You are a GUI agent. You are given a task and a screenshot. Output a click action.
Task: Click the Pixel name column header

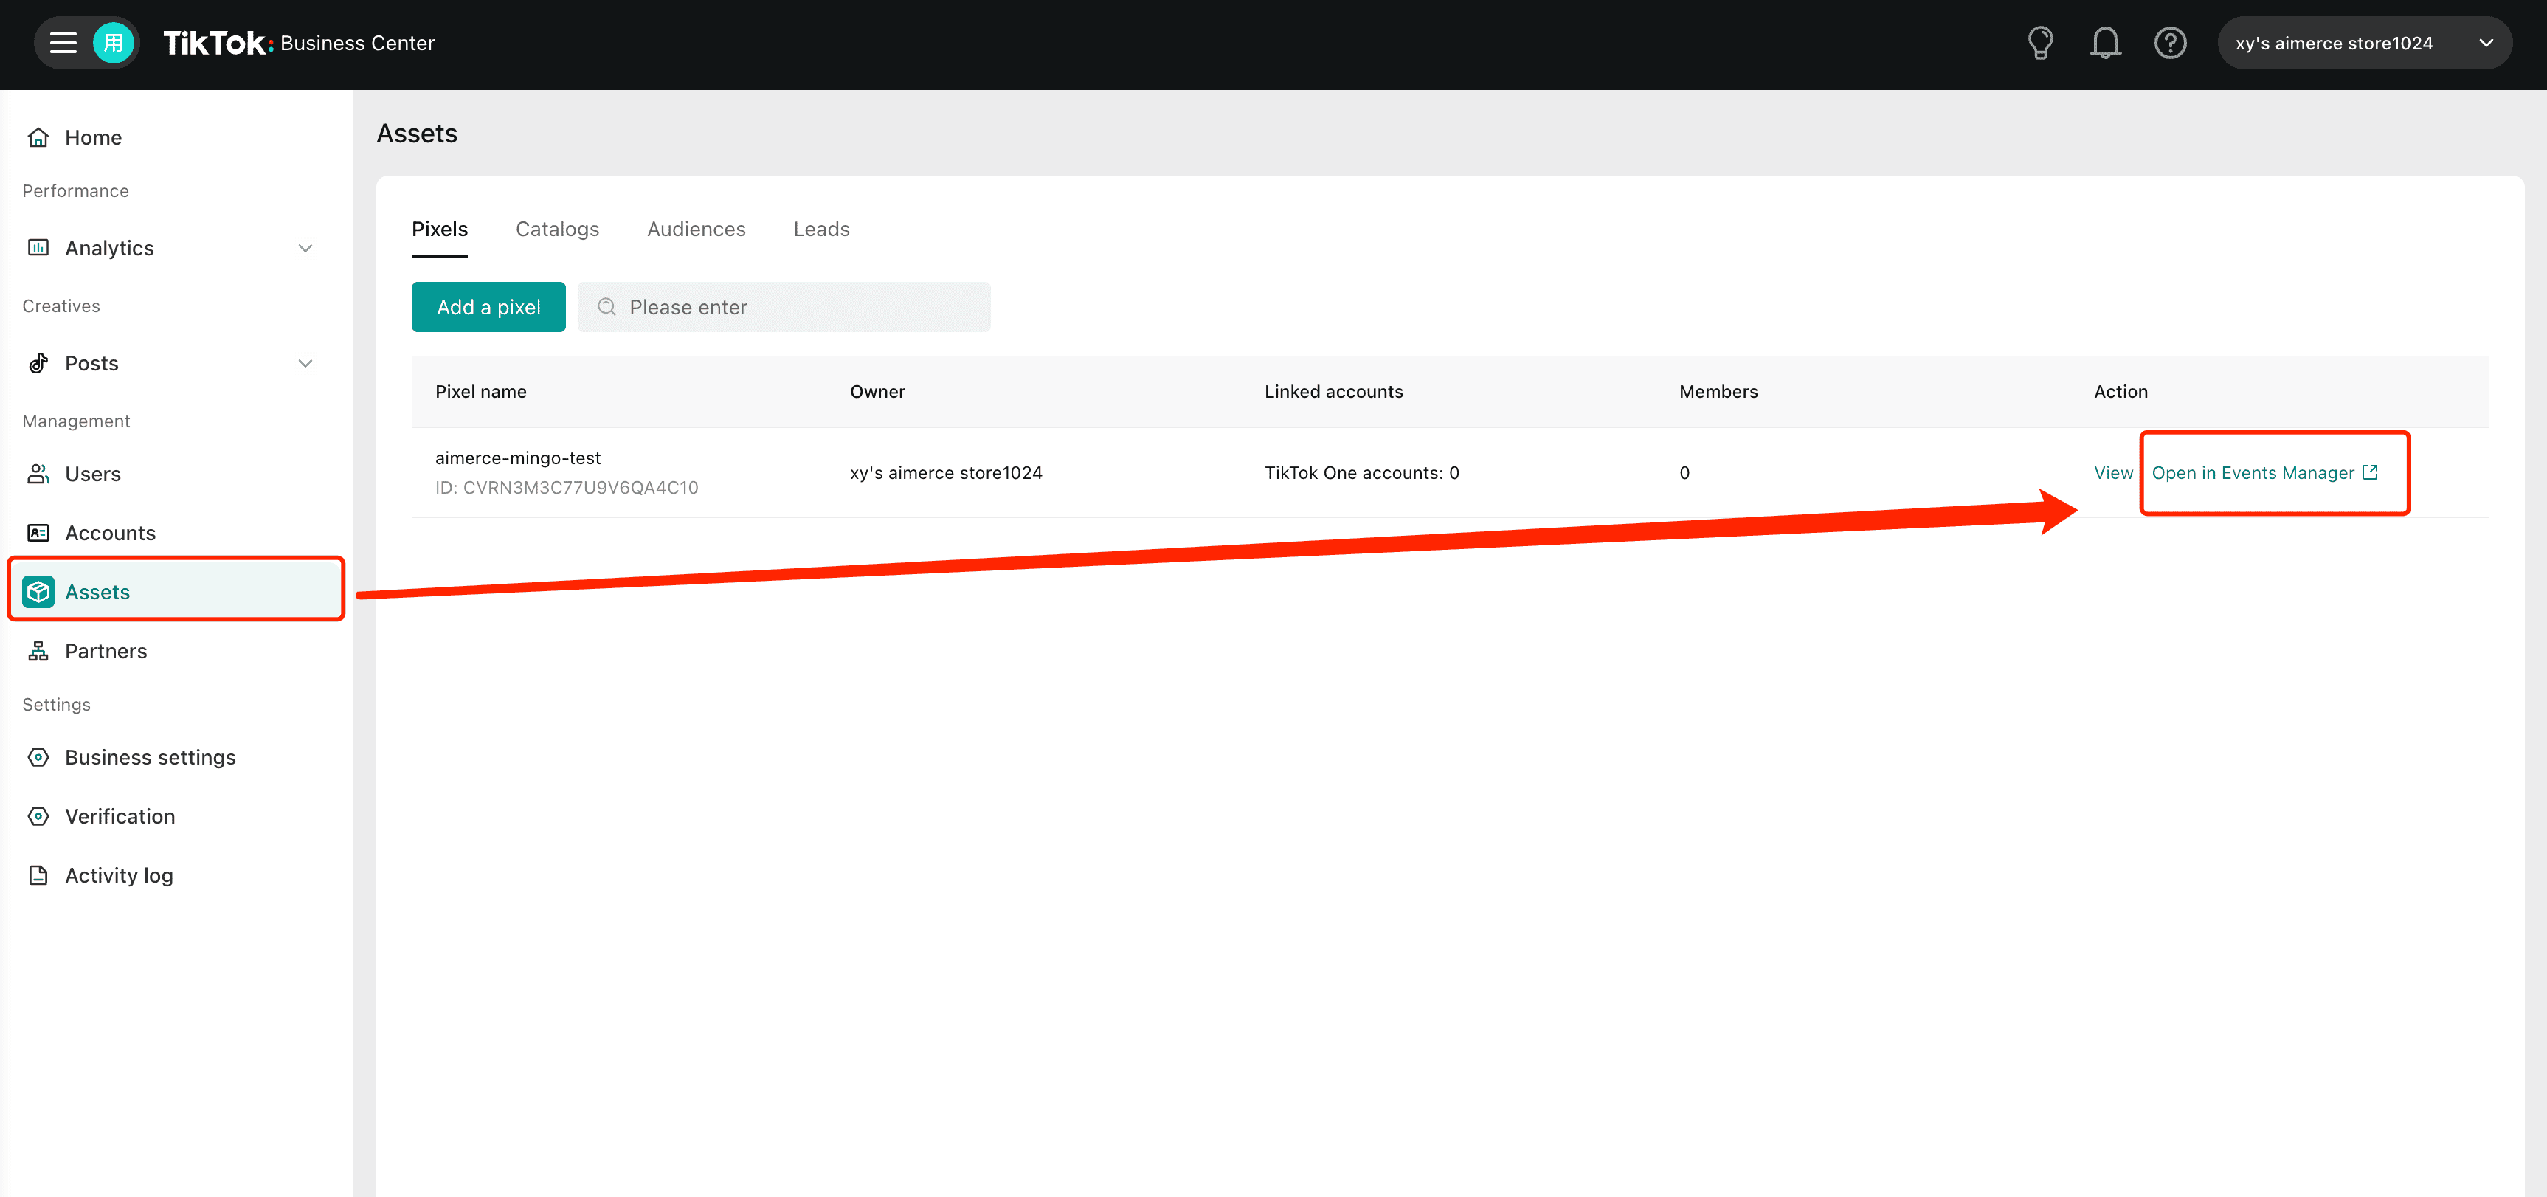[x=480, y=392]
